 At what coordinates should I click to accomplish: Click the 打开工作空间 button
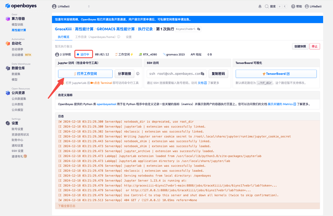coord(85,74)
